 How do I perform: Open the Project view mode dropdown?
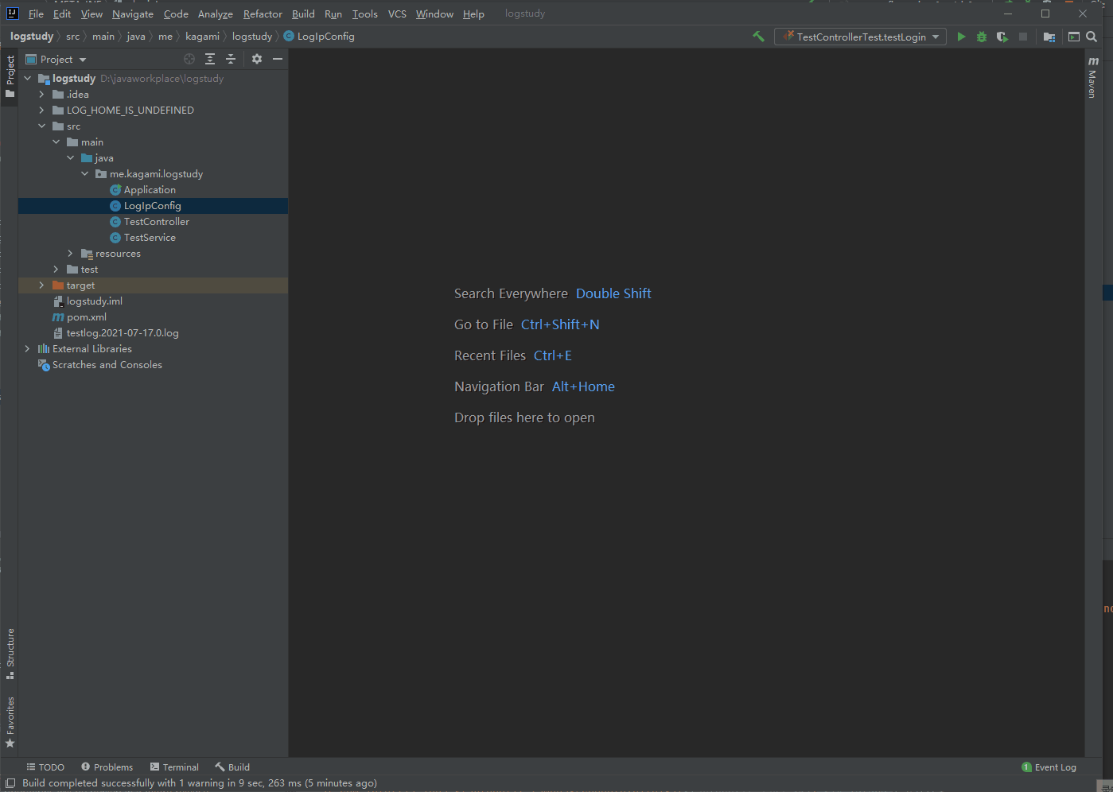coord(82,59)
